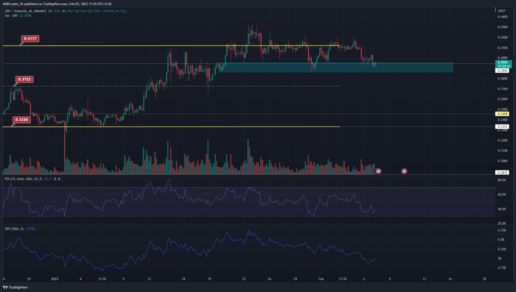516x292 pixels.
Task: Click the yellow 0.3458 label on the price scale
Action: 502,114
